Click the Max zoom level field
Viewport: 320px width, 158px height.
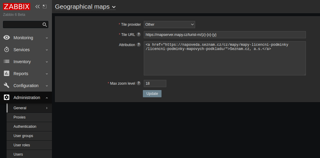point(155,83)
